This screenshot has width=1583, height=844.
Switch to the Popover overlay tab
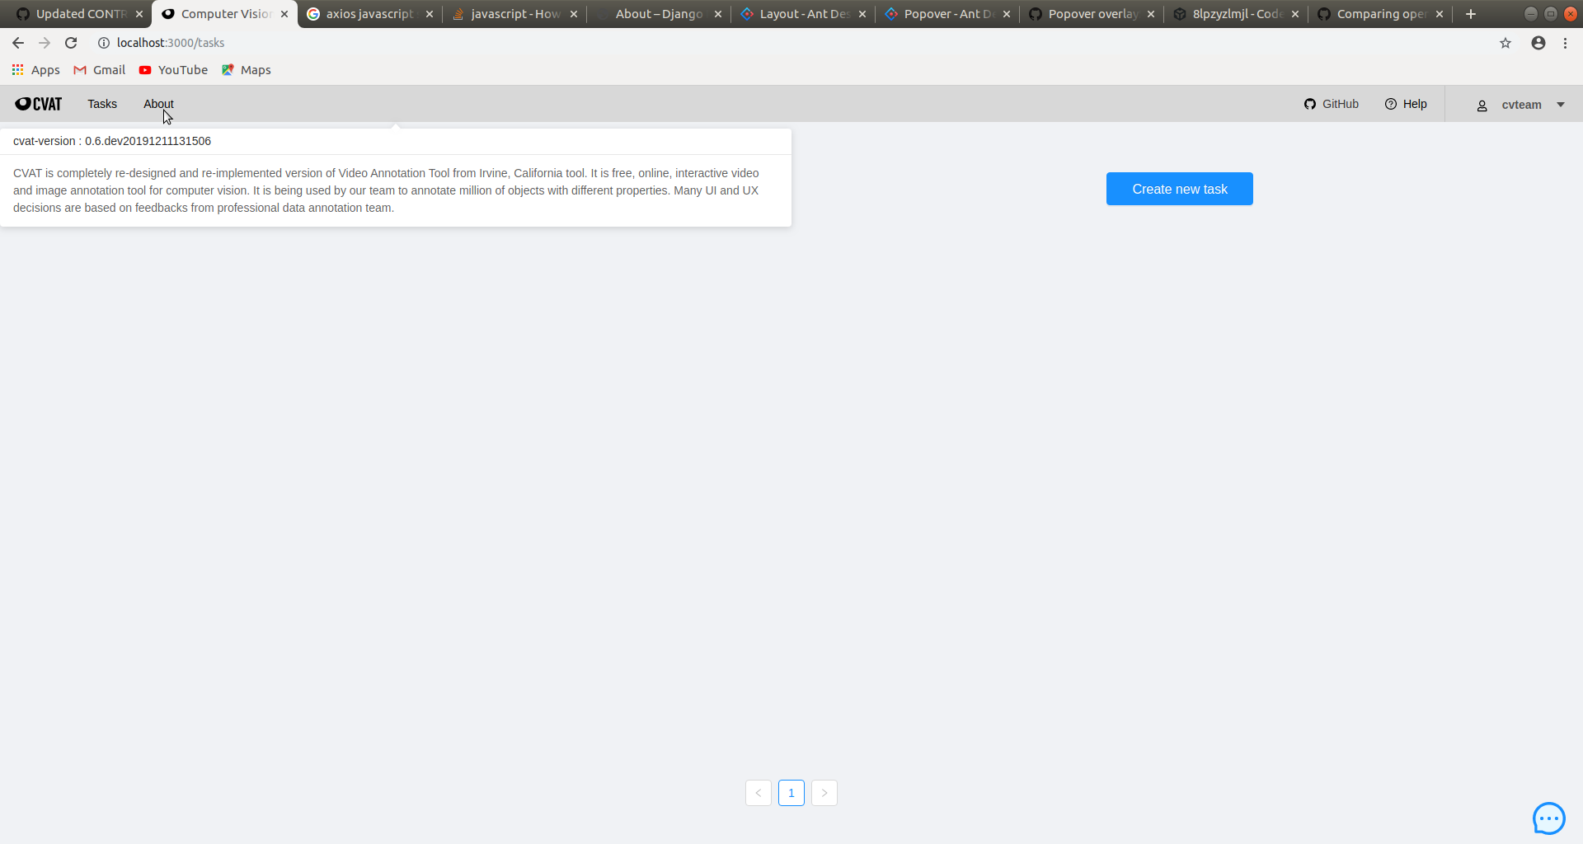(x=1092, y=14)
